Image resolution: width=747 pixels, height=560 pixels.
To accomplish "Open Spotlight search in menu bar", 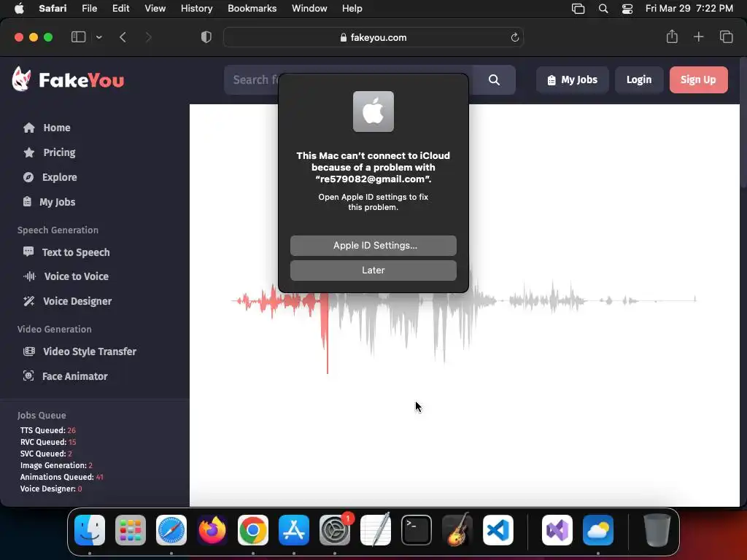I will [603, 9].
